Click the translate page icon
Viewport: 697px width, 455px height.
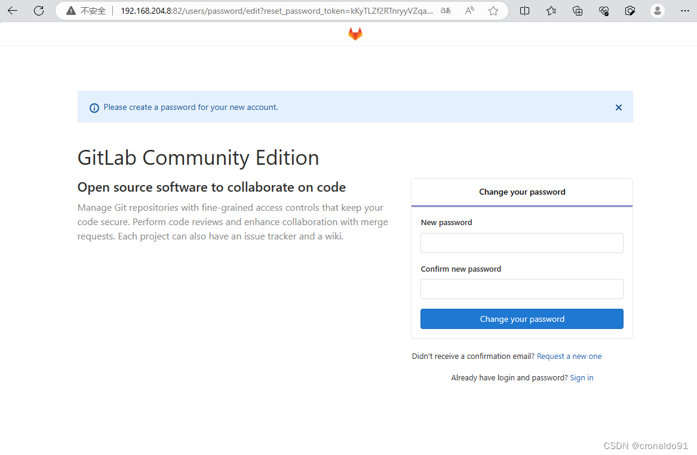(x=446, y=11)
